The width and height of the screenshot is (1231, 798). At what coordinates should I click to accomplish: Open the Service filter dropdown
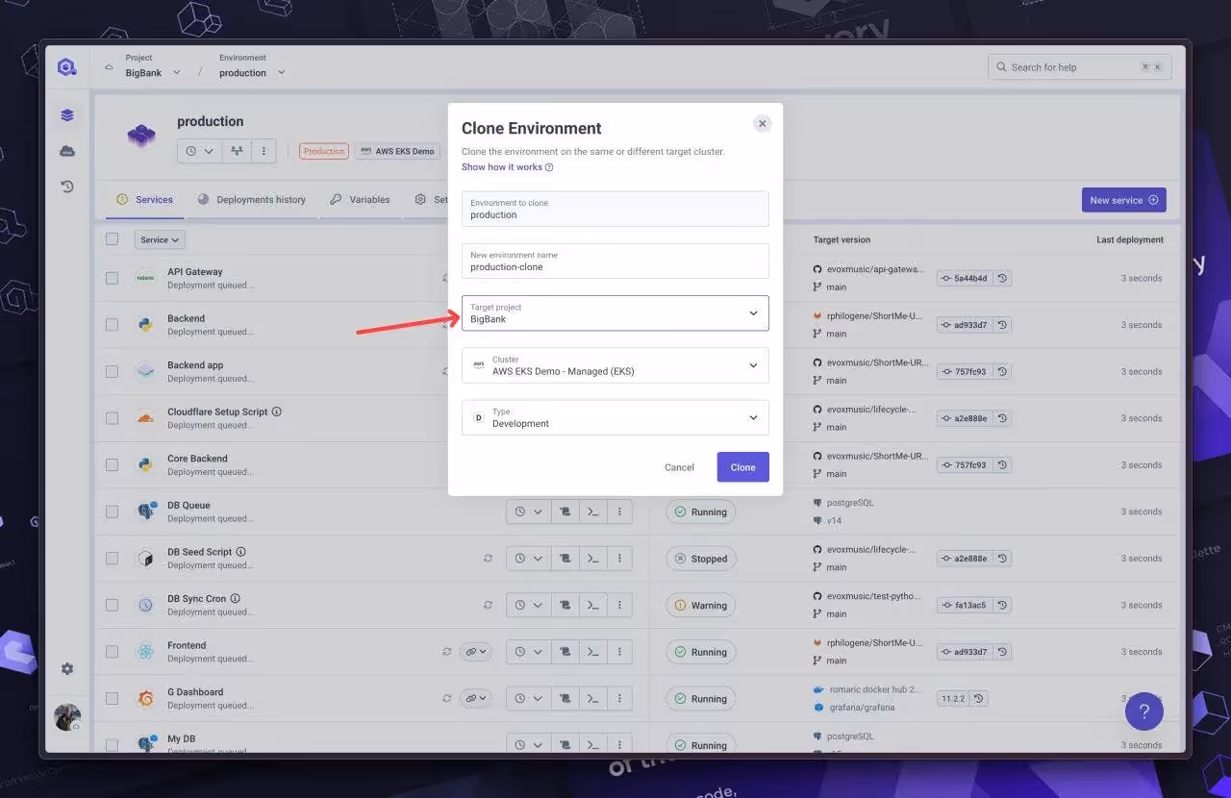click(x=160, y=239)
